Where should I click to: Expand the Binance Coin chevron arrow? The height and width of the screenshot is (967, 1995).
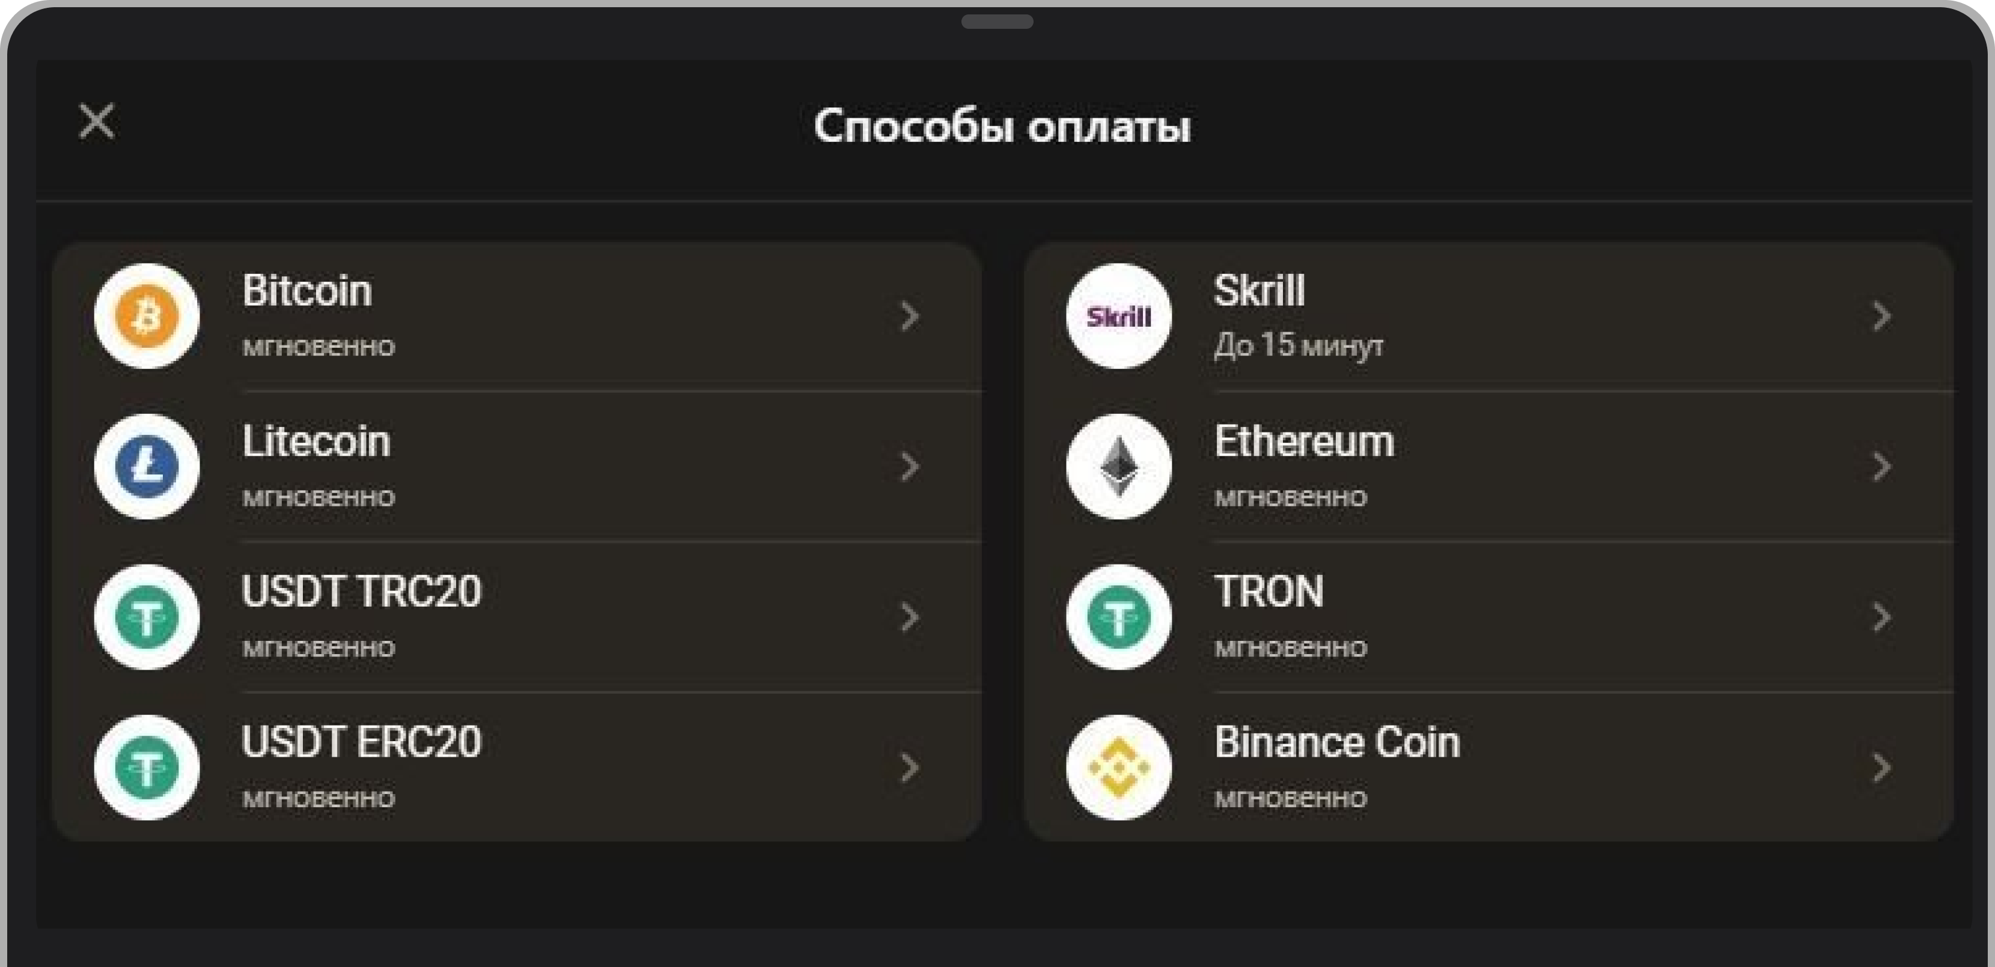click(1882, 768)
